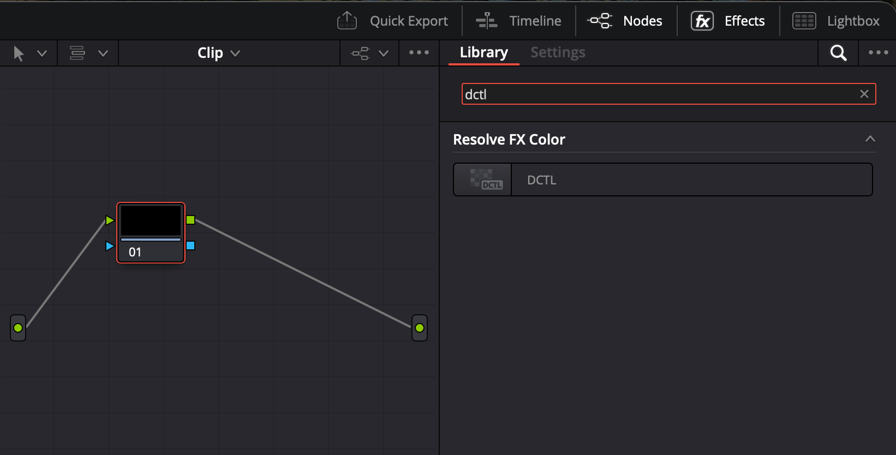The width and height of the screenshot is (896, 455).
Task: Select the arrow pointer tool
Action: coord(19,53)
